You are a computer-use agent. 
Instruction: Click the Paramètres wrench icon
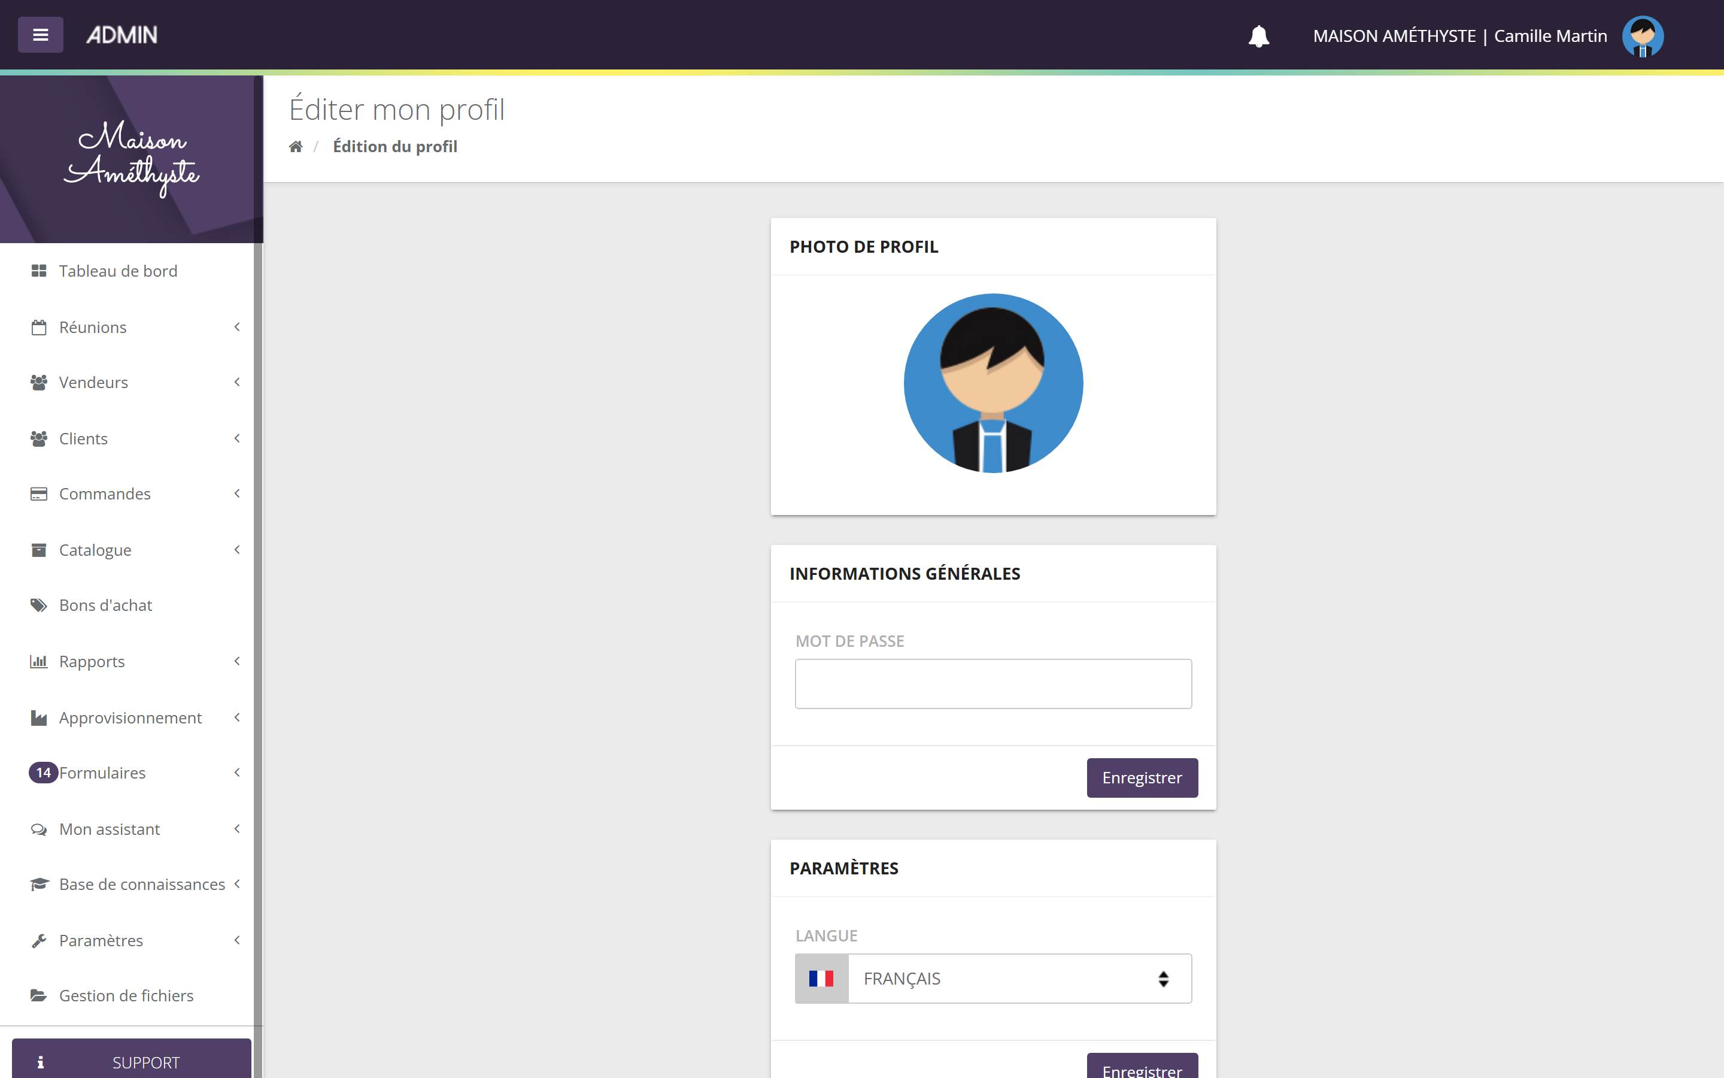[38, 941]
